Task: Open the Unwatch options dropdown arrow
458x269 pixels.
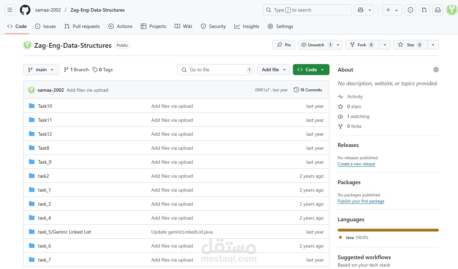Action: [x=338, y=45]
